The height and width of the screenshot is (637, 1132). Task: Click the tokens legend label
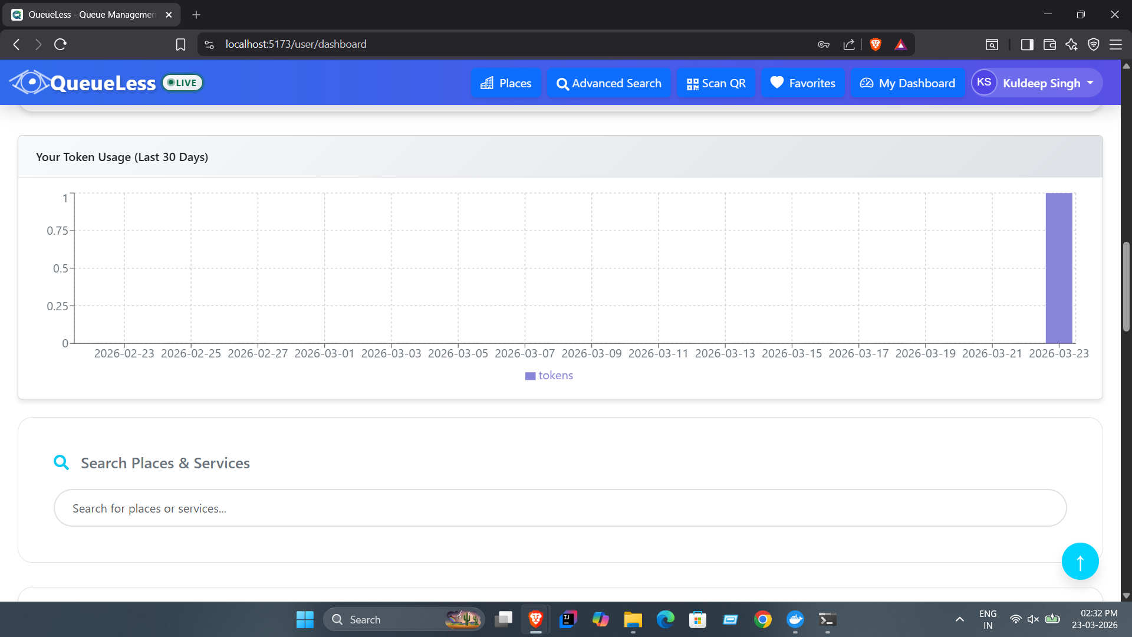coord(555,376)
